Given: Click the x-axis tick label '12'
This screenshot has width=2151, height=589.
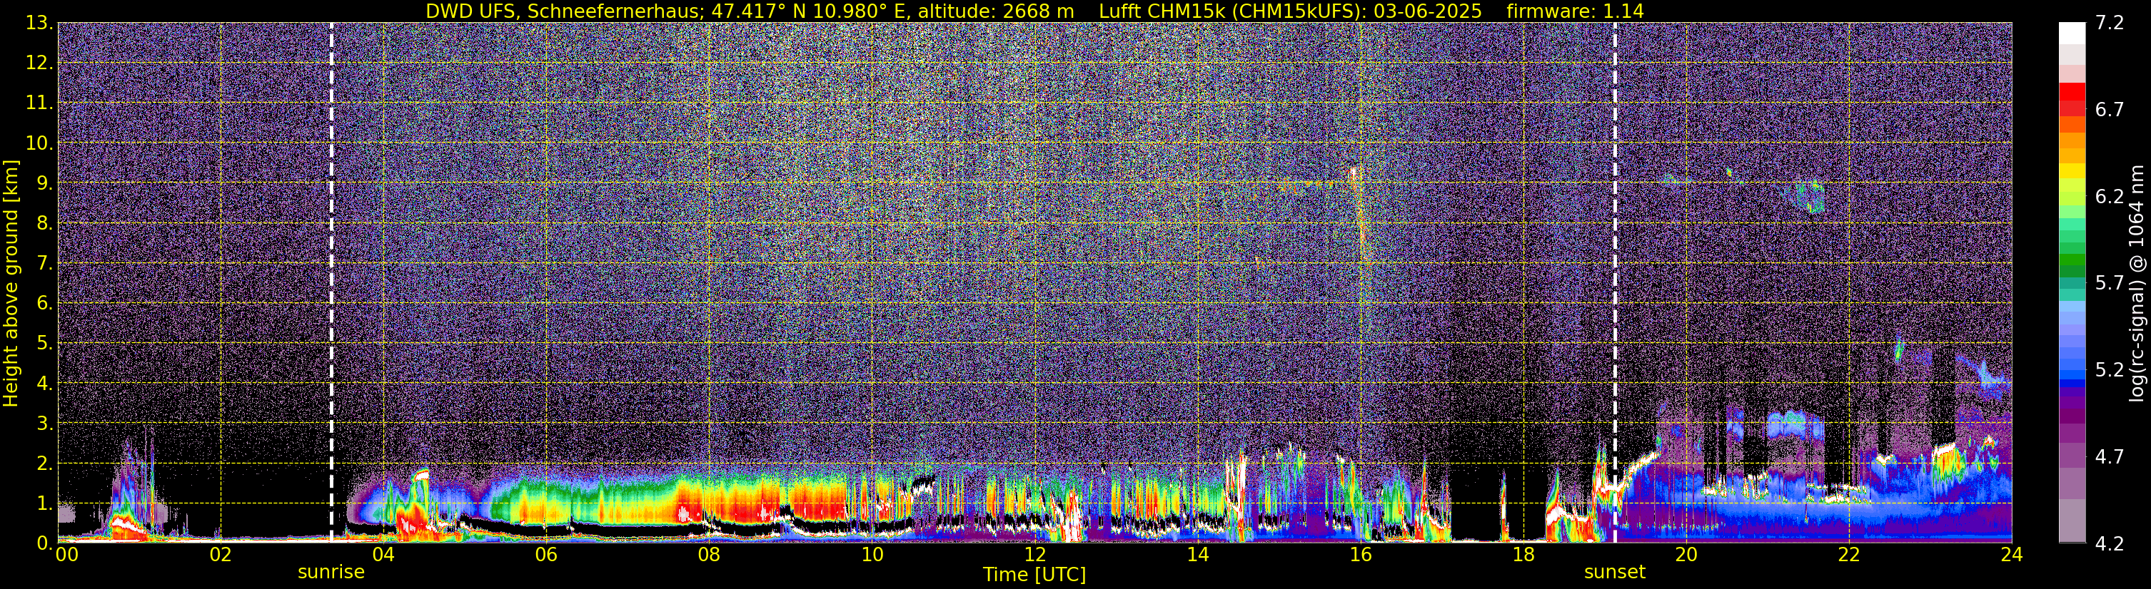Looking at the screenshot, I should (x=1034, y=555).
